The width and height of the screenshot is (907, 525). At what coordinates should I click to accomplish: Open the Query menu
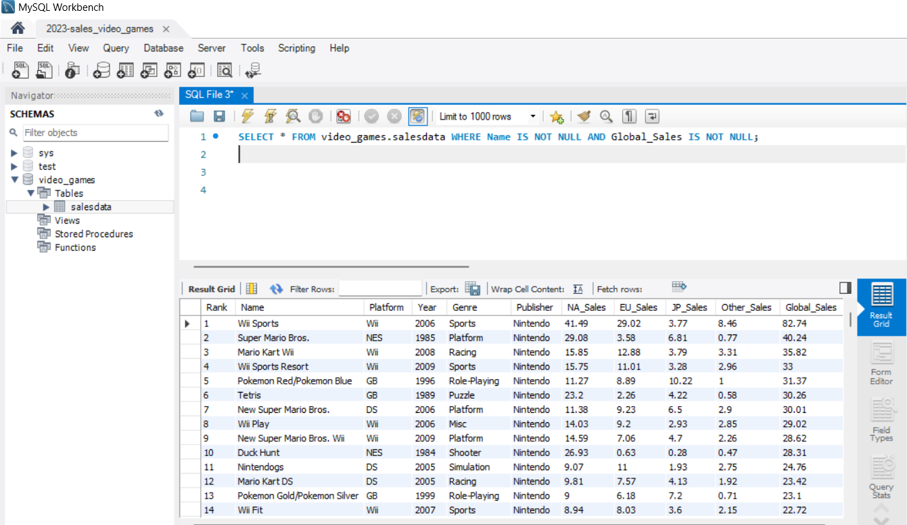click(116, 48)
